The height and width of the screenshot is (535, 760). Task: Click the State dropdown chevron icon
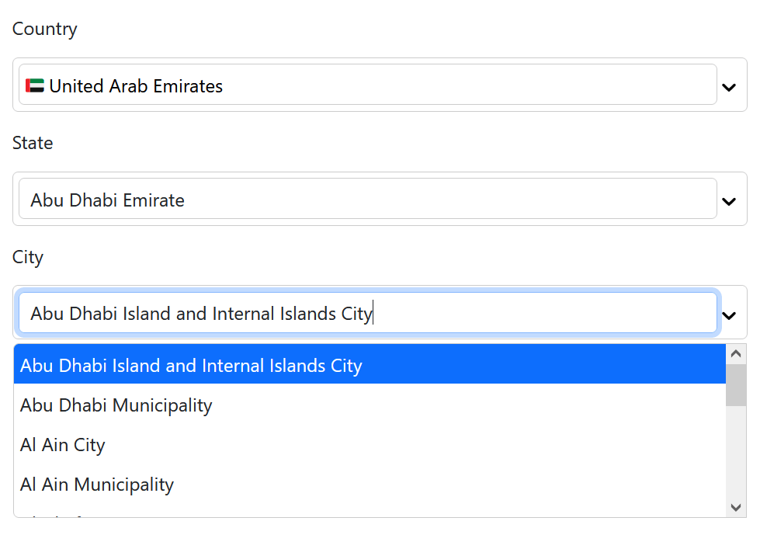(729, 201)
